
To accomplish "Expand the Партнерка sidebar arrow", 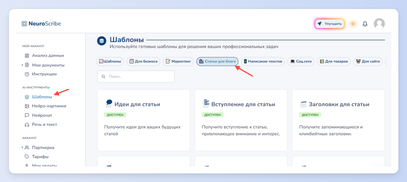I will tap(23, 147).
